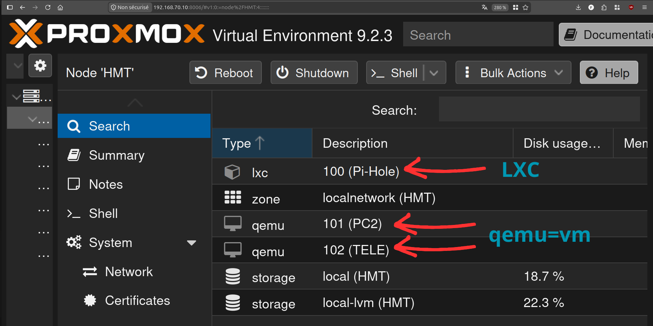Click the browser forward arrow

(x=35, y=7)
